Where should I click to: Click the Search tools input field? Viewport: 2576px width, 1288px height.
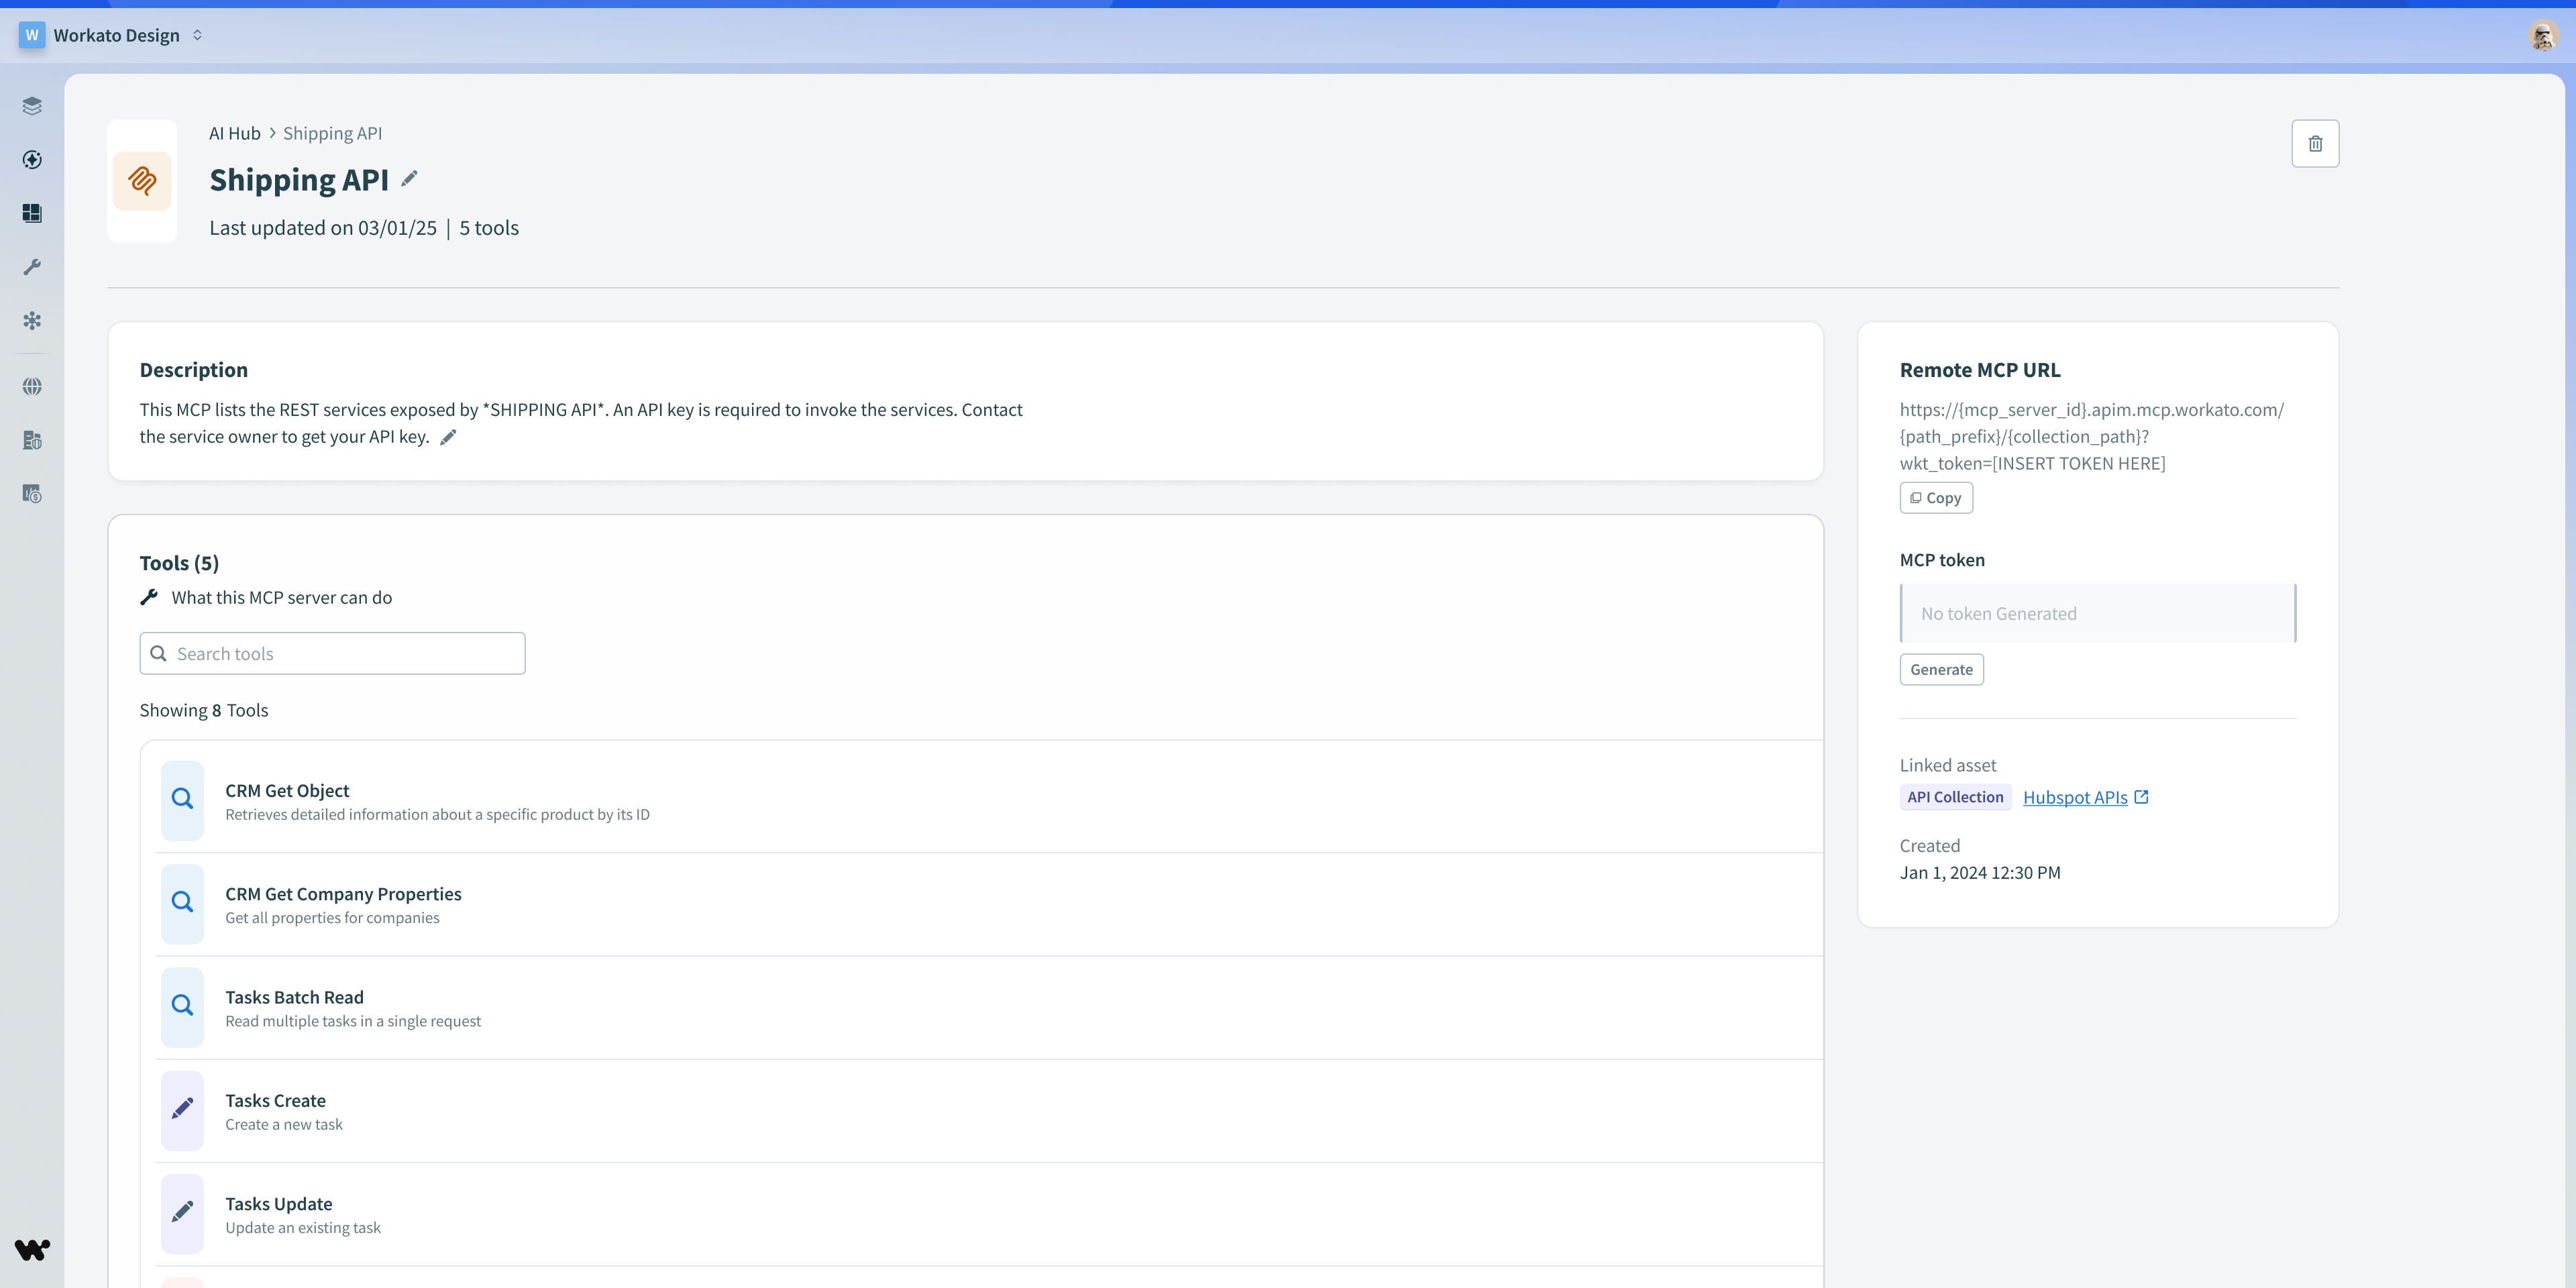(x=333, y=654)
